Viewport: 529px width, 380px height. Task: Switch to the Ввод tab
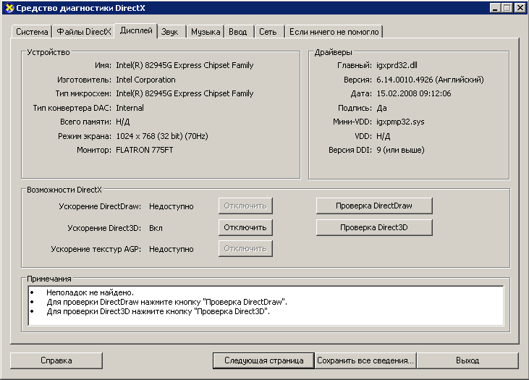(238, 32)
